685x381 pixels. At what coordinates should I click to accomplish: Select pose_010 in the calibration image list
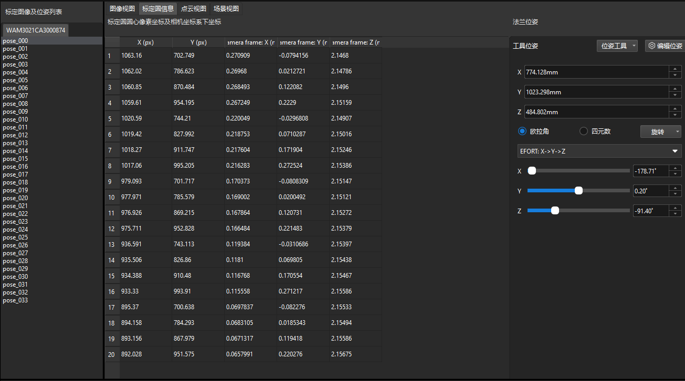coord(15,119)
